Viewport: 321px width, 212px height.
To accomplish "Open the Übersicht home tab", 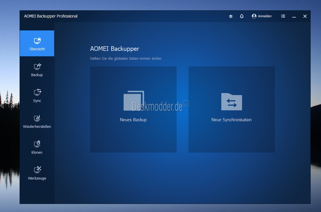I will pos(37,43).
